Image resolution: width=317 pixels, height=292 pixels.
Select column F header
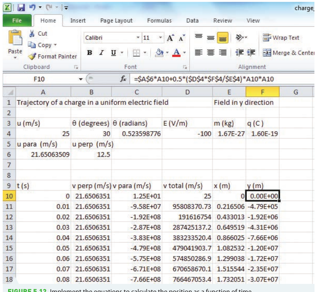(x=262, y=92)
